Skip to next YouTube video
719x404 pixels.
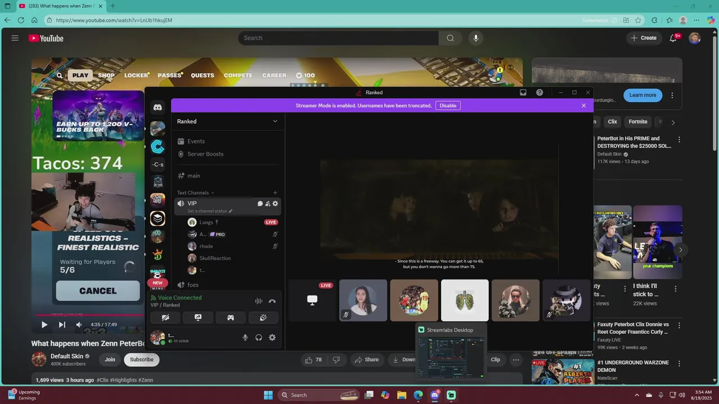[62, 324]
